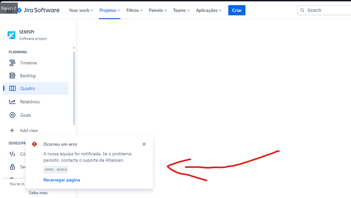
Task: Open the Your work dropdown menu
Action: (81, 10)
